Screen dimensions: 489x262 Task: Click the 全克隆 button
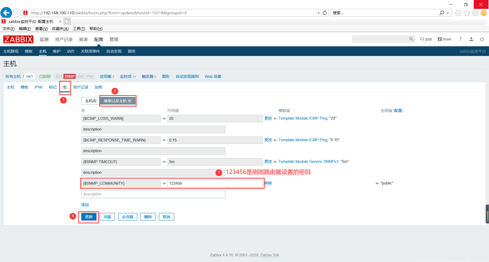[128, 217]
